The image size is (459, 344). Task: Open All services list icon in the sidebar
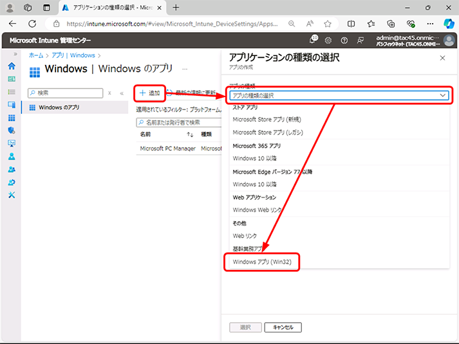(12, 92)
